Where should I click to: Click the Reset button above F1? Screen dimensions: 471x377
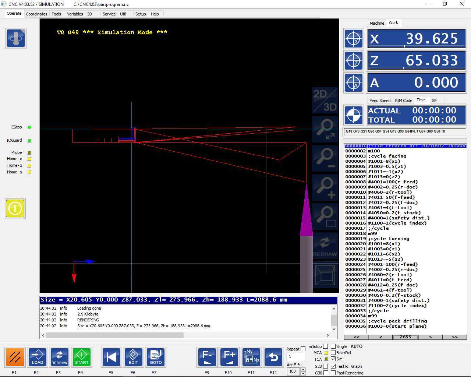(x=15, y=357)
